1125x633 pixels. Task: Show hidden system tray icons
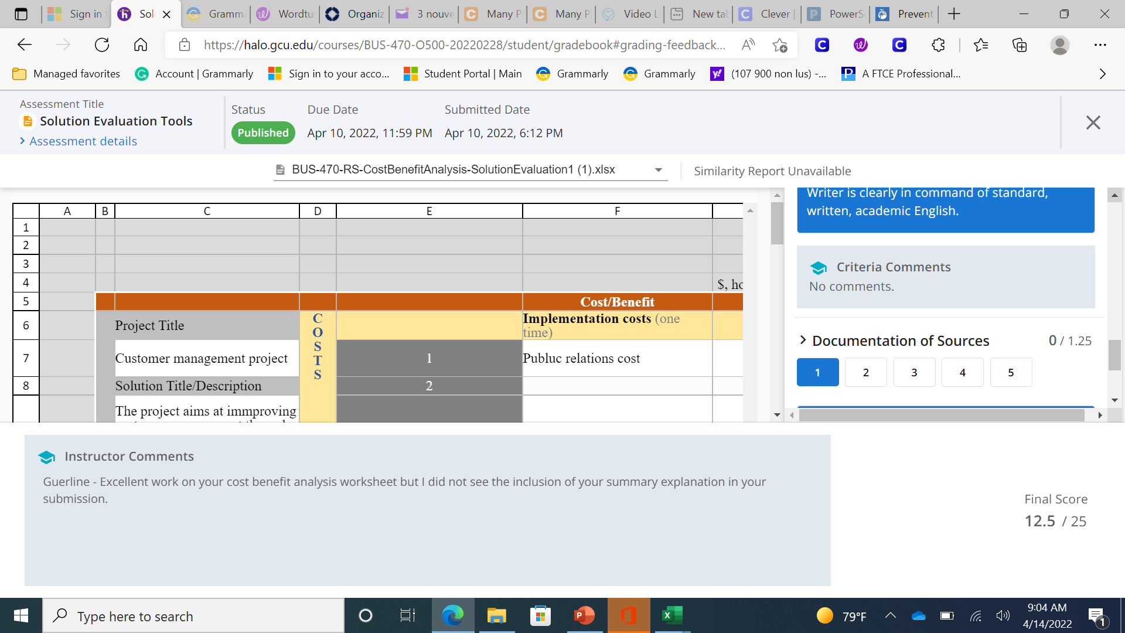[x=891, y=615]
